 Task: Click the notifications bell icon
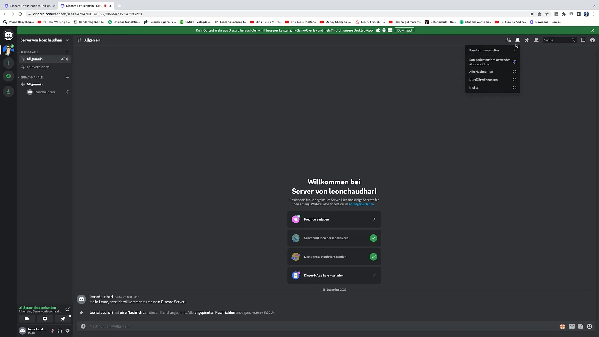click(x=518, y=40)
